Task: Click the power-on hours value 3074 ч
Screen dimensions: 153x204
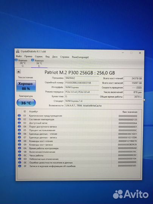Action: [133, 97]
